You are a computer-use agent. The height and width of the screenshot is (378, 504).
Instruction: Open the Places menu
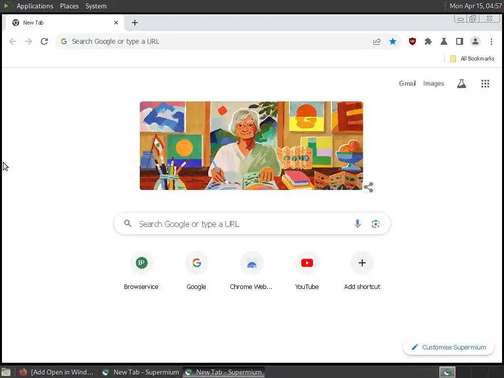pyautogui.click(x=69, y=6)
